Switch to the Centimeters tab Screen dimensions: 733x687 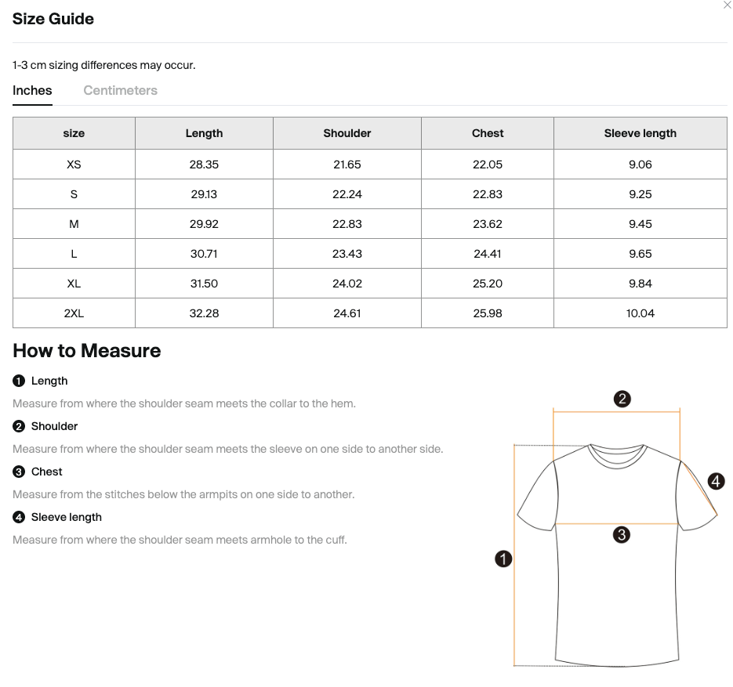[120, 90]
